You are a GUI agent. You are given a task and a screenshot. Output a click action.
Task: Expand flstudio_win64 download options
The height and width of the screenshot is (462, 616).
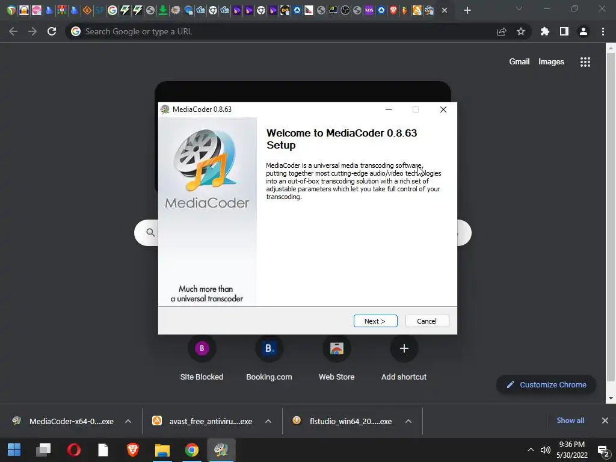[x=408, y=421]
